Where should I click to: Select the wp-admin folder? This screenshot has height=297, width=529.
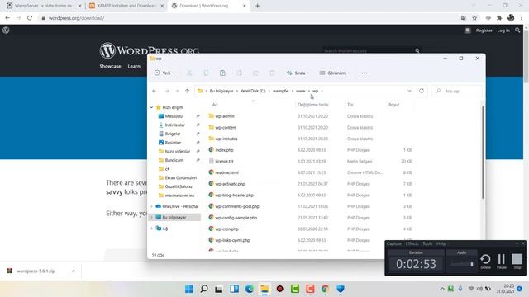point(225,116)
